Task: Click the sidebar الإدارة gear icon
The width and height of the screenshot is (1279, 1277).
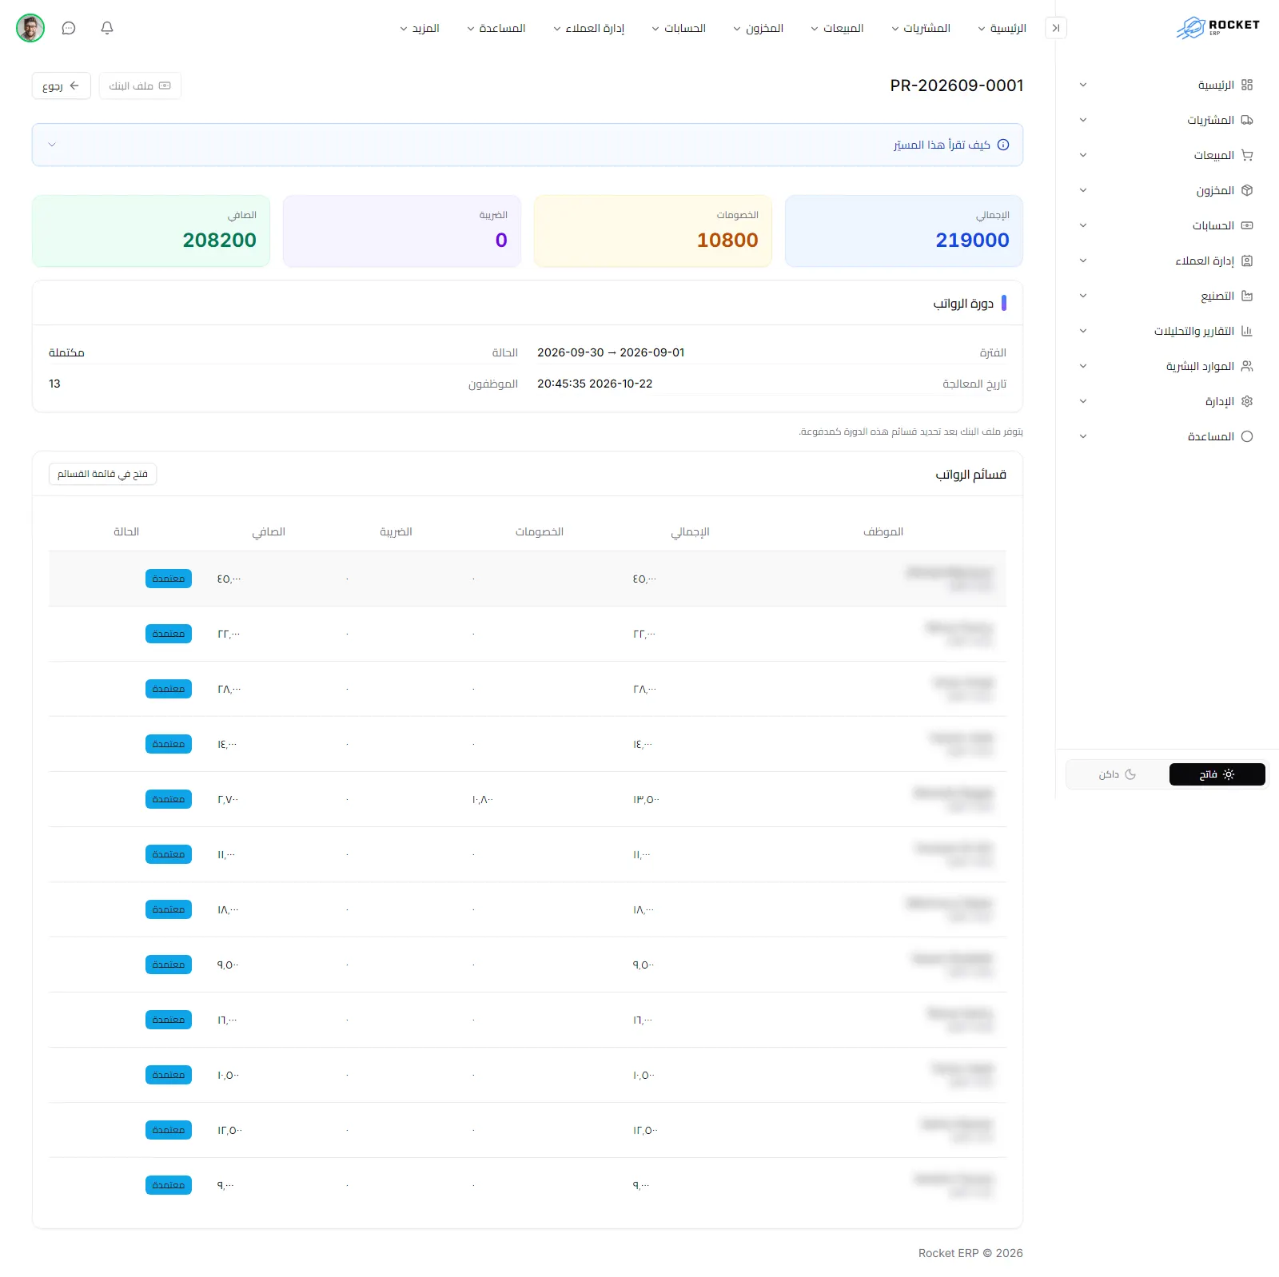Action: tap(1247, 401)
